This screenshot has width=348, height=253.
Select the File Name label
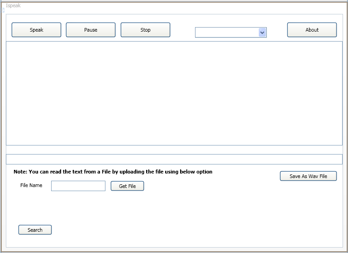click(x=31, y=185)
